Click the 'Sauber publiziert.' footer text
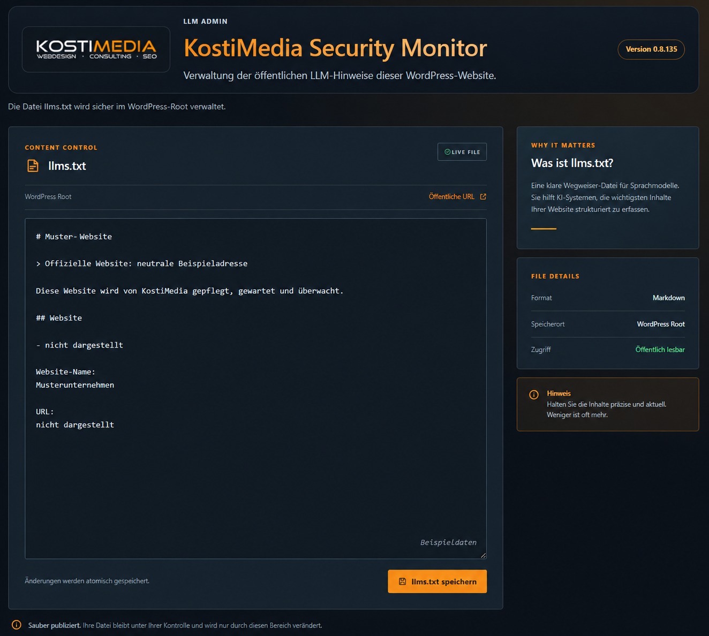 tap(55, 625)
